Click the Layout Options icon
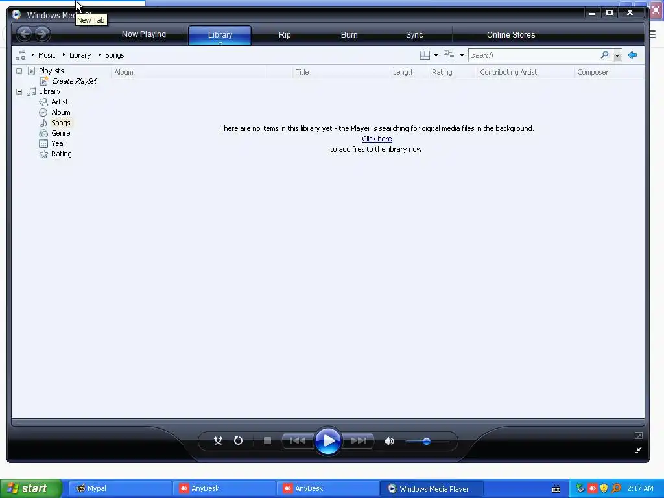This screenshot has height=498, width=664. click(425, 55)
